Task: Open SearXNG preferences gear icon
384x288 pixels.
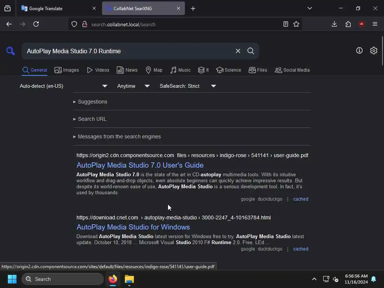Action: click(x=373, y=51)
